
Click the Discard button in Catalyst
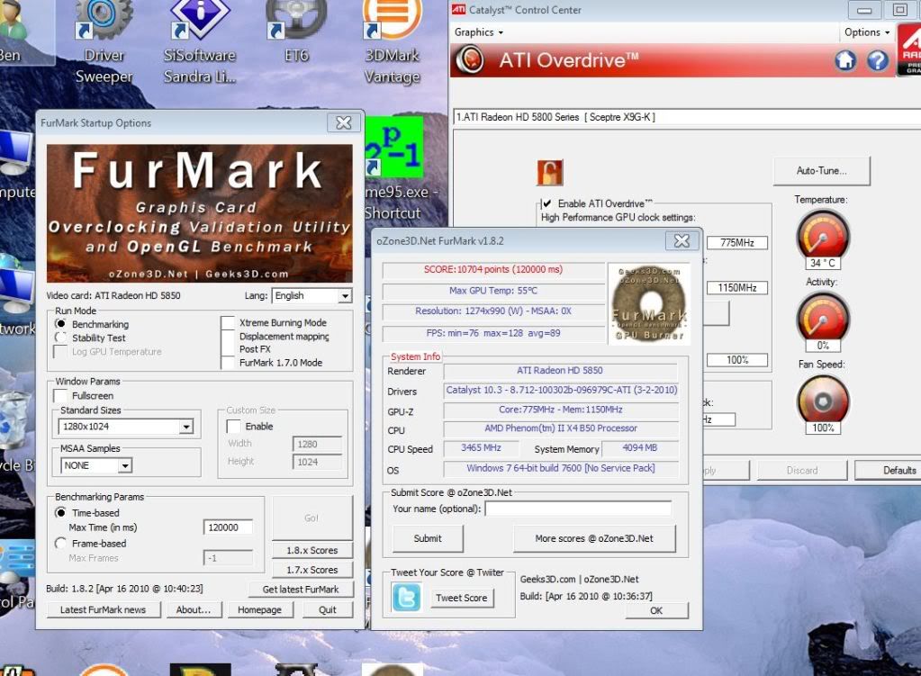pyautogui.click(x=802, y=470)
